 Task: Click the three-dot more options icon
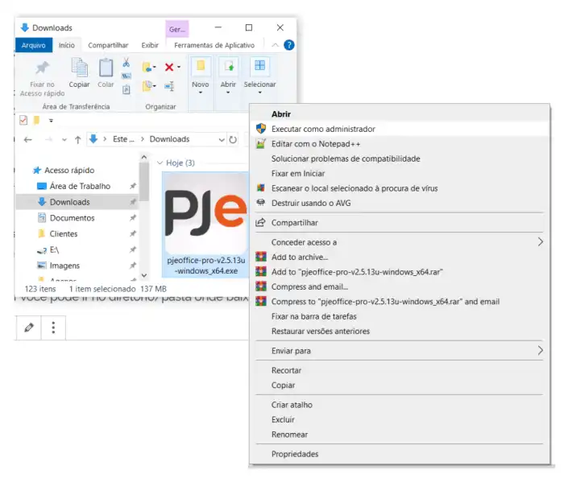53,328
